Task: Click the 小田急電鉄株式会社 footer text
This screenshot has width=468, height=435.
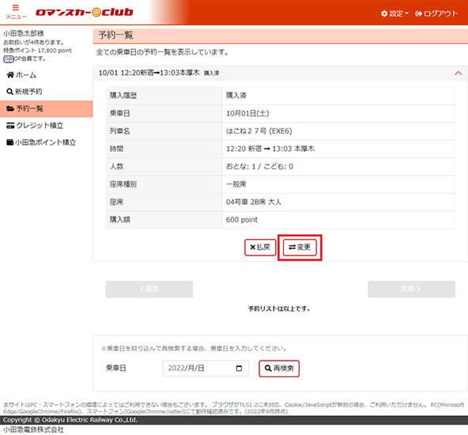Action: (33, 429)
